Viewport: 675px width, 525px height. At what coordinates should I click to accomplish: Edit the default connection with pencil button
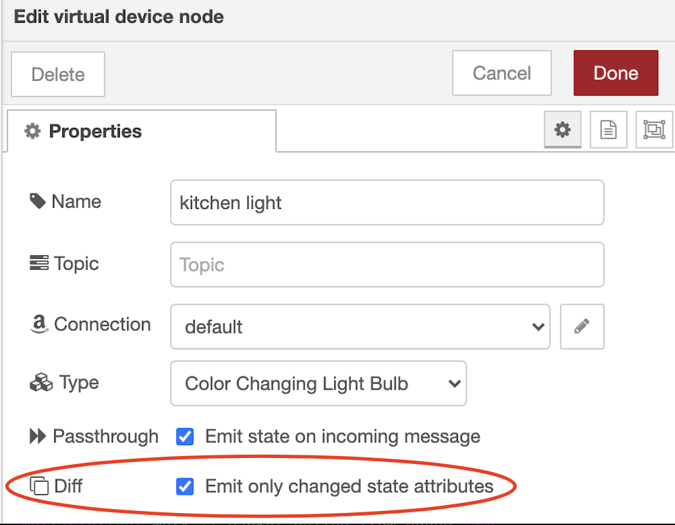[582, 327]
